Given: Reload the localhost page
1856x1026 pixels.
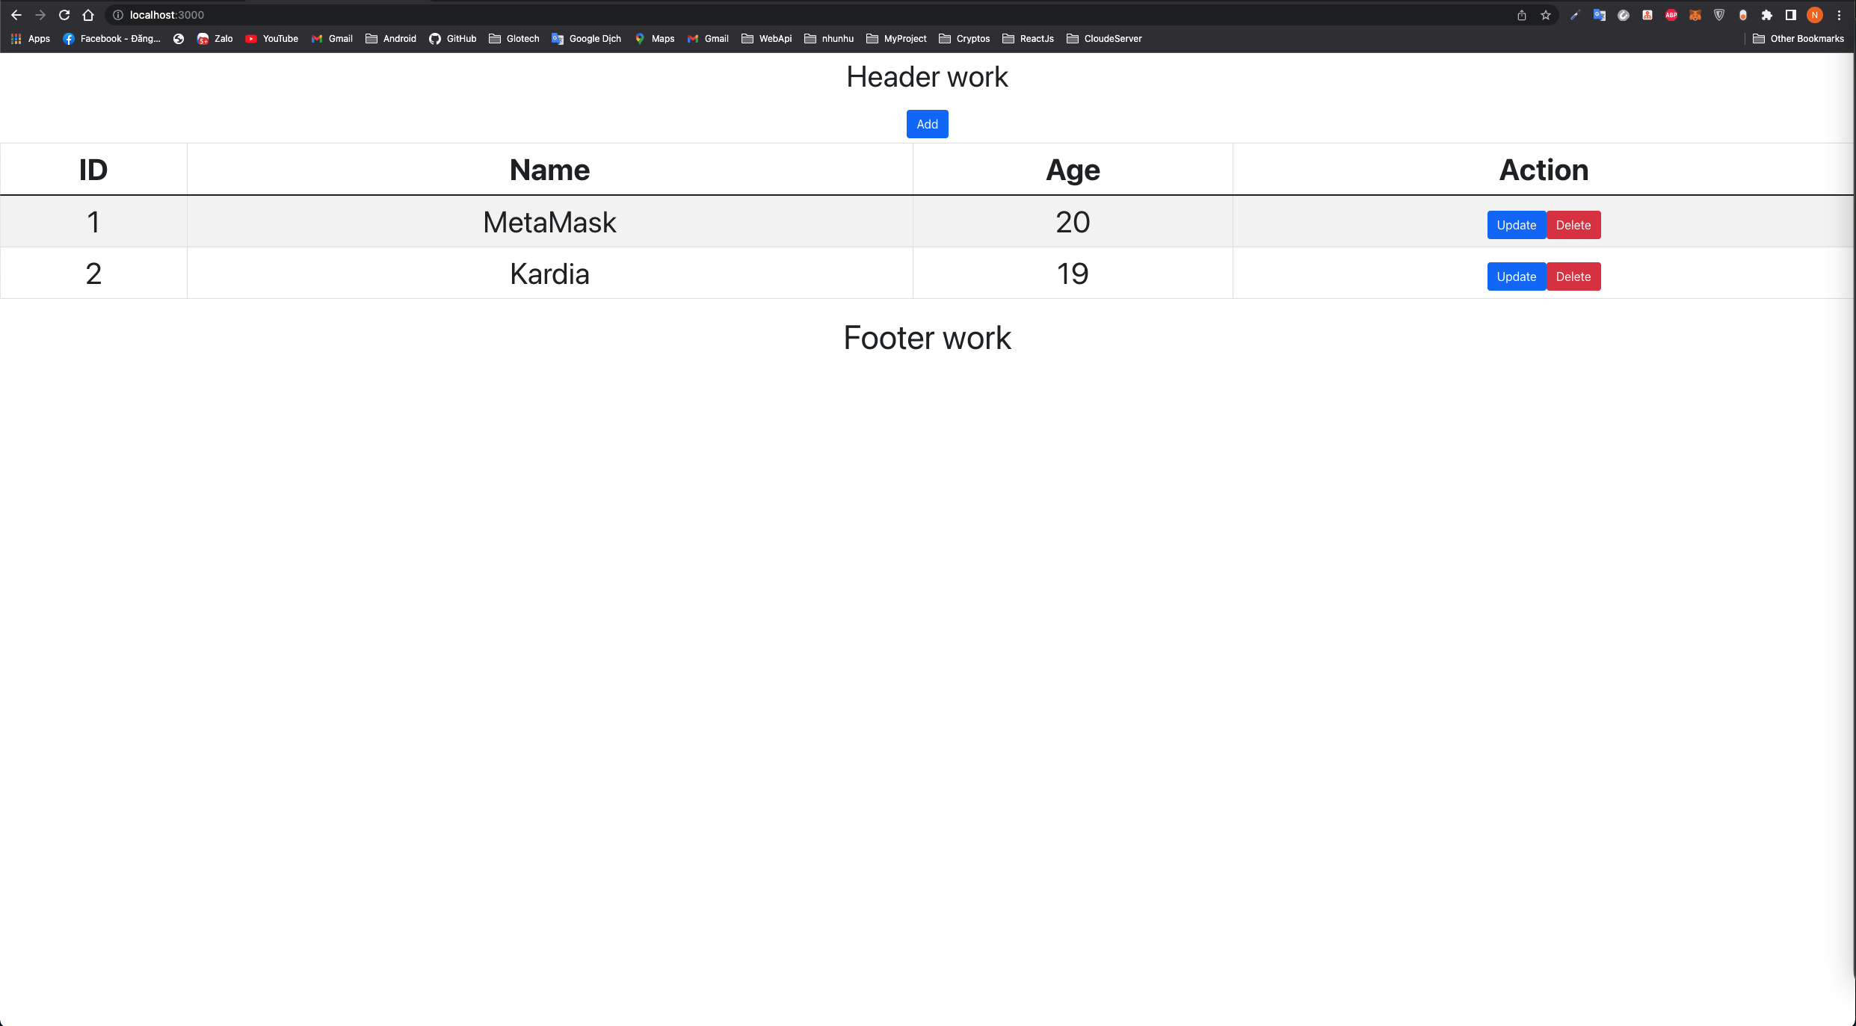Looking at the screenshot, I should pos(64,15).
